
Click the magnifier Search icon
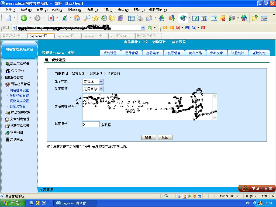pos(87,18)
